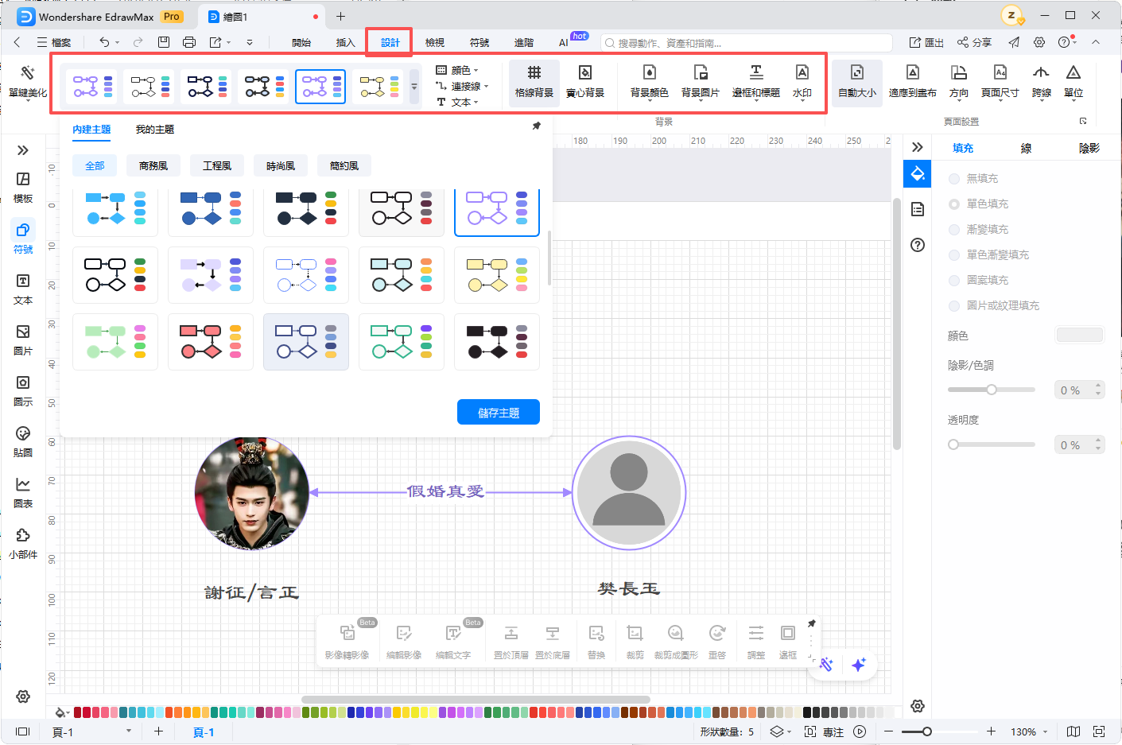Switch to the 我的主題 tab

pyautogui.click(x=154, y=130)
